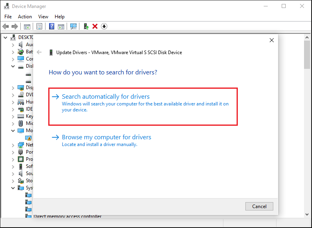Select the first disk drive icon under Disk drives

(x=28, y=75)
